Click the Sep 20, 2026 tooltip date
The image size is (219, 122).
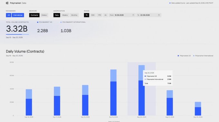point(149,73)
